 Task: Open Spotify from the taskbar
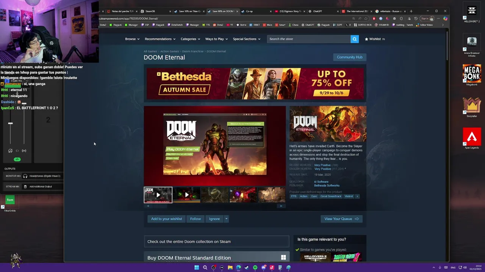[x=255, y=267]
